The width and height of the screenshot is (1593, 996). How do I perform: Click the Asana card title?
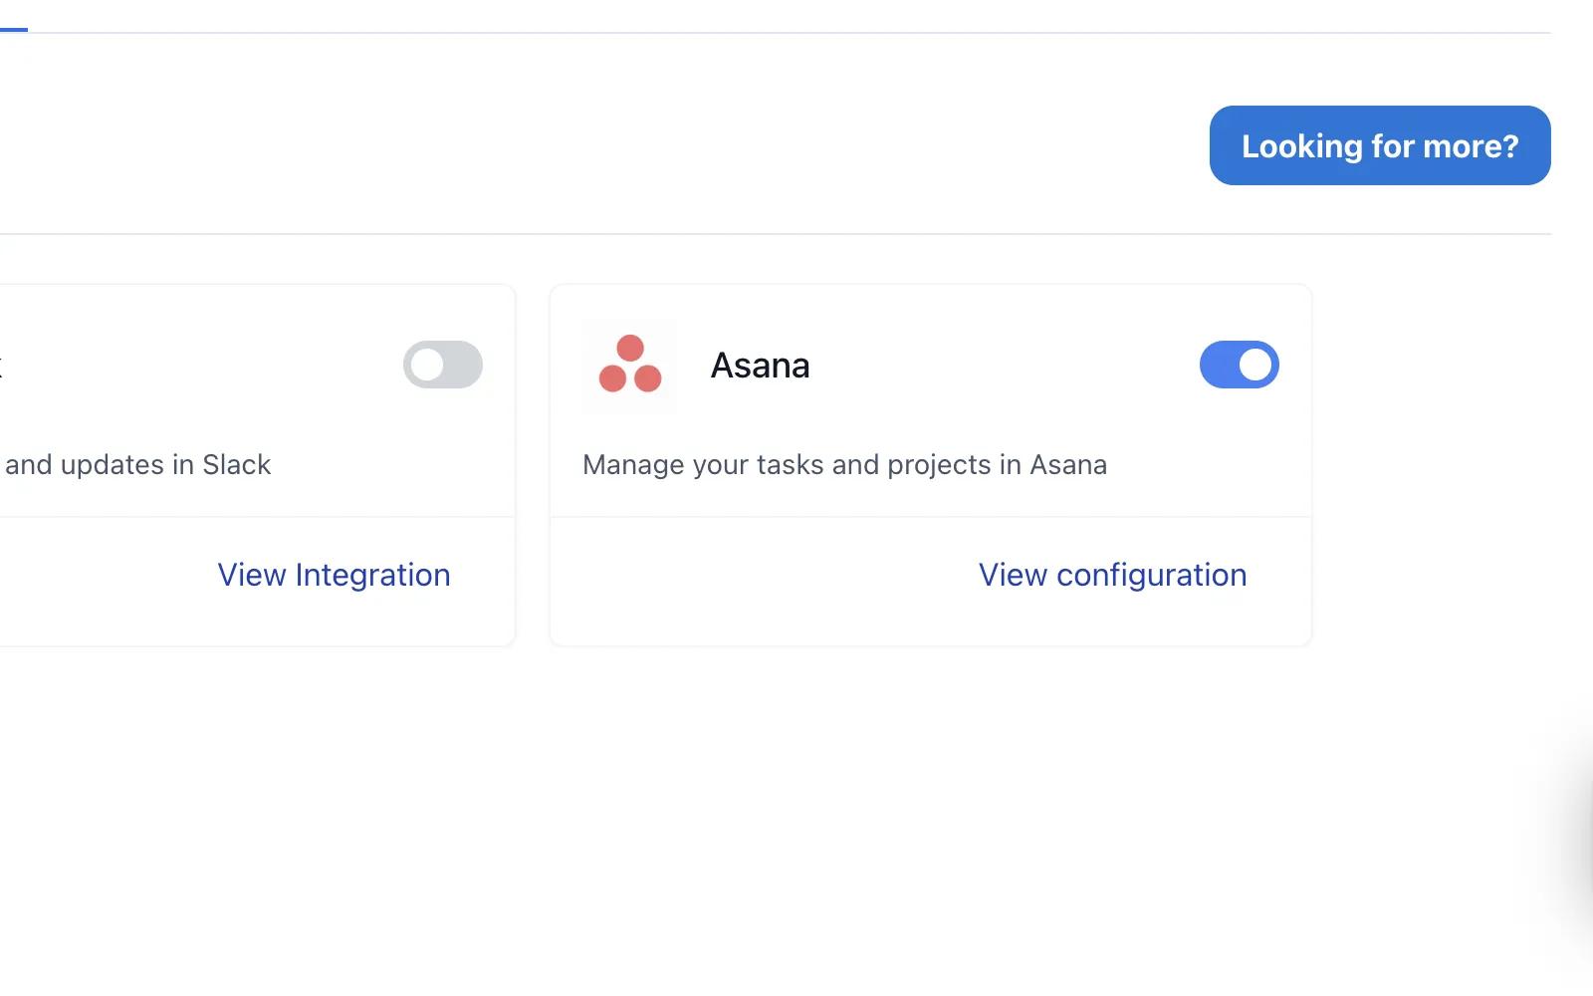(760, 366)
